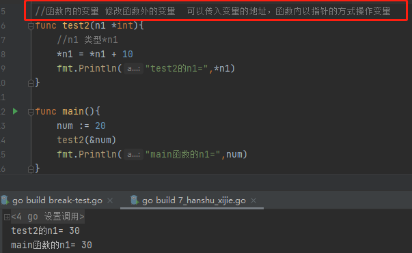Switch to 'go build break-test.go' run tab
This screenshot has height=253, width=412.
(57, 200)
